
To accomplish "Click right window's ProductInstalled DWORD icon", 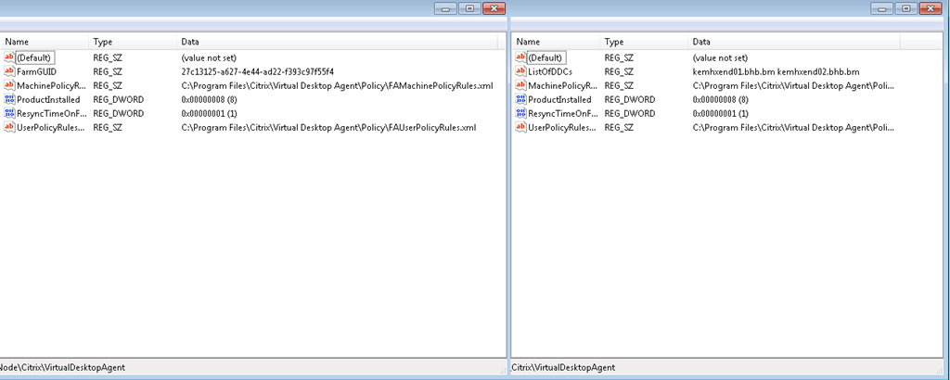I will coord(520,99).
